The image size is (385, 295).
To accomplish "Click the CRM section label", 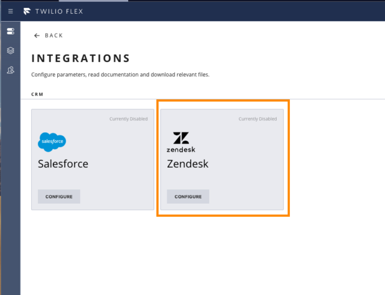I will [x=37, y=94].
